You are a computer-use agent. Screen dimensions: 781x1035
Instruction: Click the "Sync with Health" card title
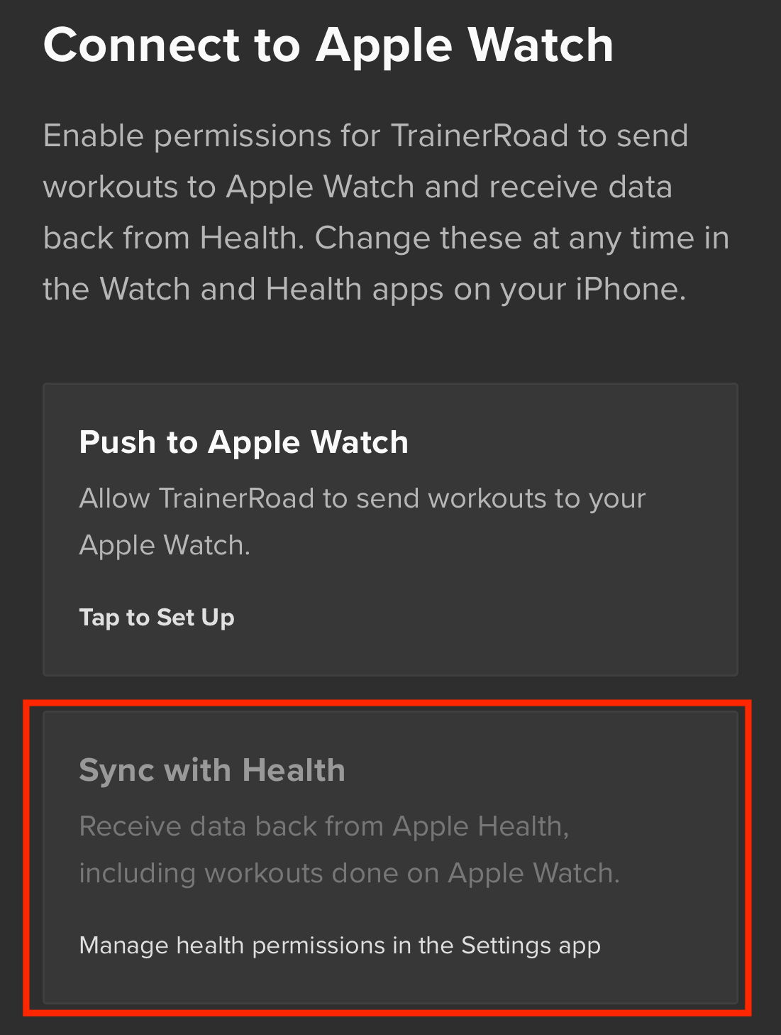click(x=212, y=770)
